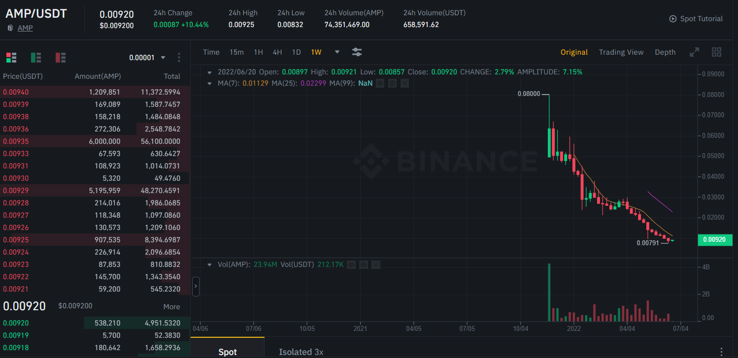This screenshot has width=738, height=358.
Task: Open multi-chart grid layout icon
Action: (717, 52)
